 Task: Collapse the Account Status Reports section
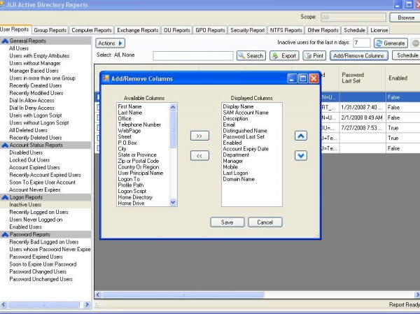click(5, 145)
